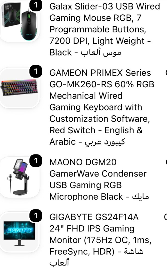Click quantity badge on the MAONO microphone

click(36, 161)
